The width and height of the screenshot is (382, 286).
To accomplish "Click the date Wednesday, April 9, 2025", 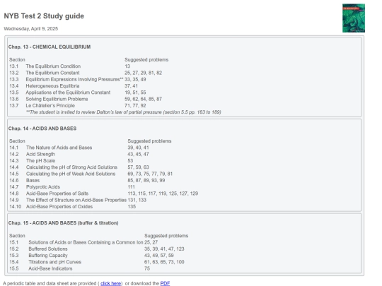I will pos(31,29).
